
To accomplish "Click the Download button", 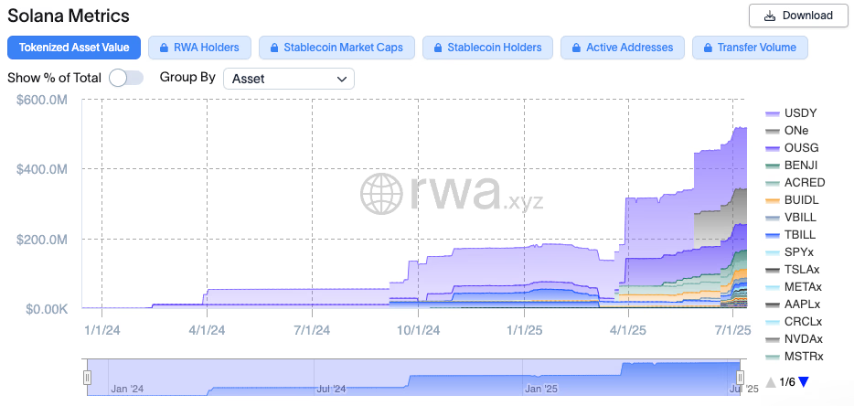I will pyautogui.click(x=798, y=16).
